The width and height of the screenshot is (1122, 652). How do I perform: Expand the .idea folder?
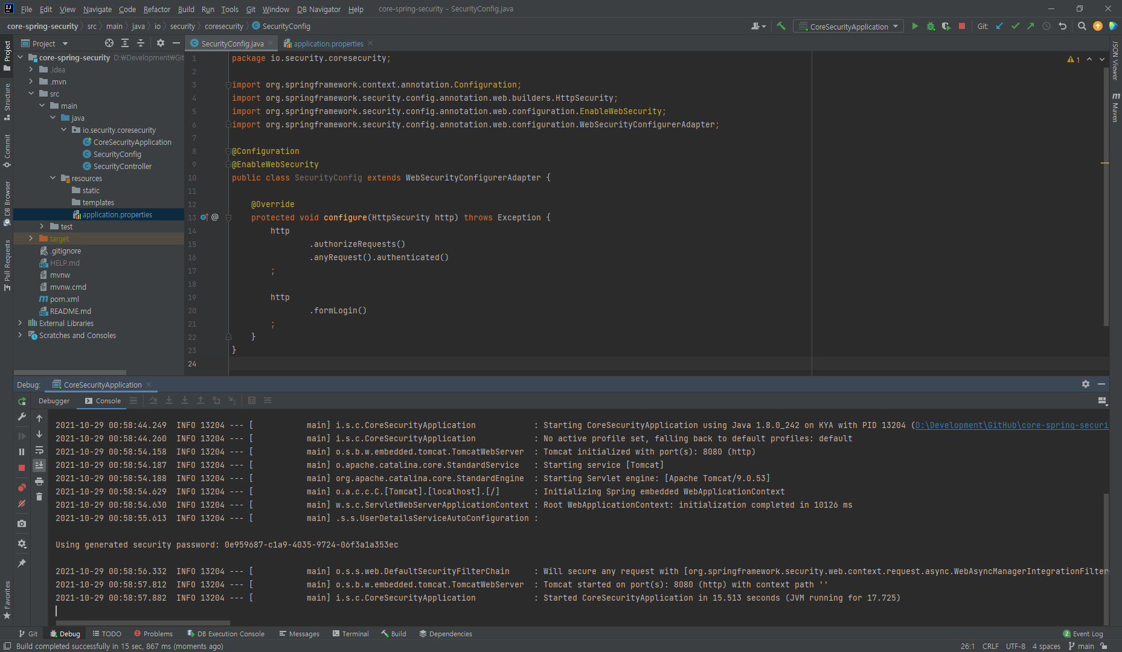31,69
